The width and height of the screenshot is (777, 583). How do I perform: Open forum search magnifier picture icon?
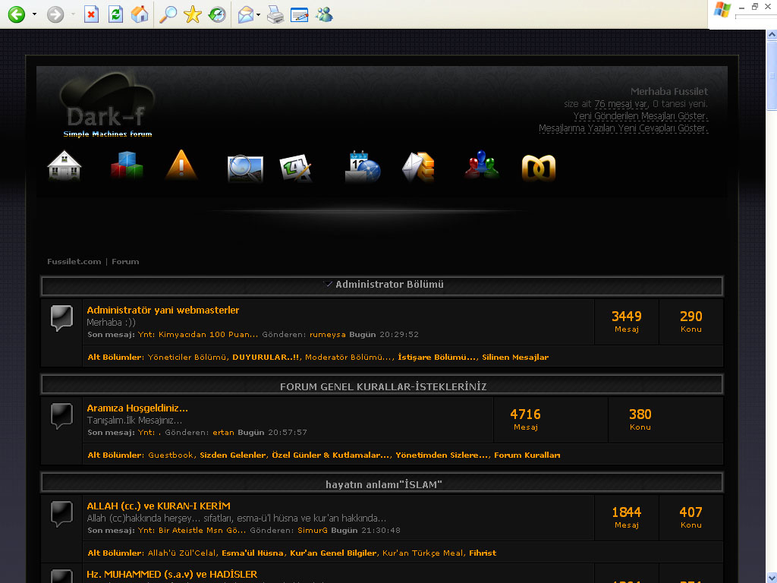(245, 169)
